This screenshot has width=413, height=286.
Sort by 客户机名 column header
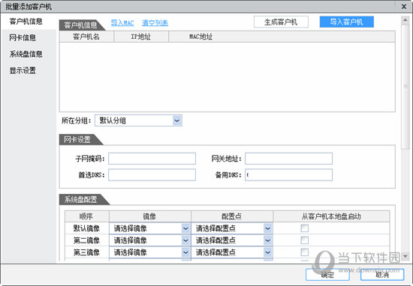pyautogui.click(x=86, y=37)
